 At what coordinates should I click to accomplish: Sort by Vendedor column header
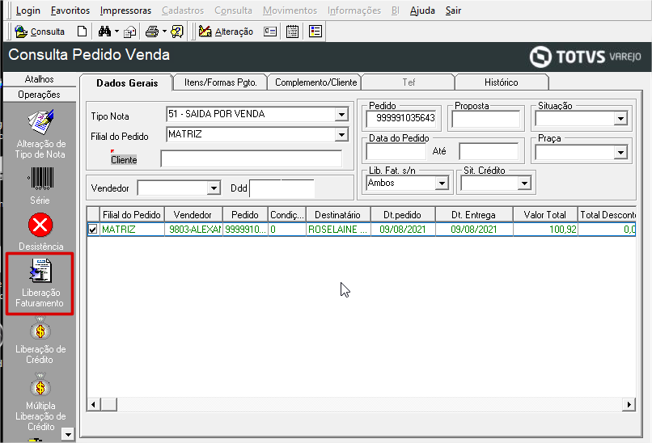point(193,215)
